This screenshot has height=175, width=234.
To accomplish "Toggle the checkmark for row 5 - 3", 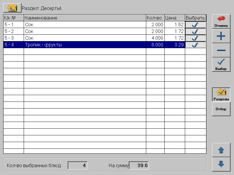I will point(195,38).
